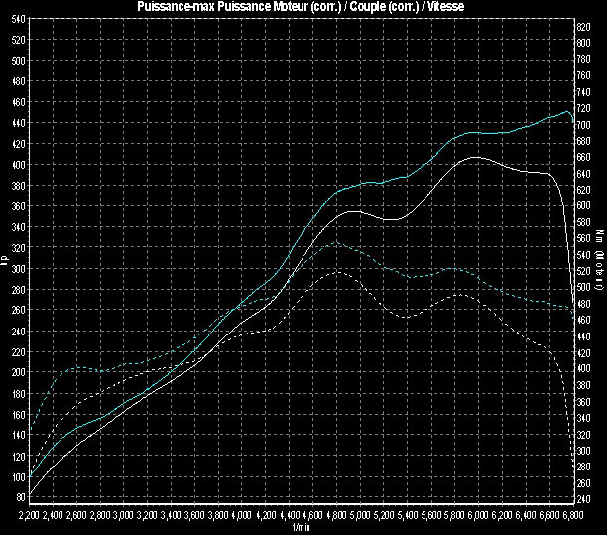Click the peak of the solid cyan power curve

tap(566, 112)
